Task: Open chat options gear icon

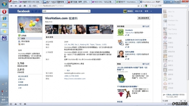Action: (181, 101)
